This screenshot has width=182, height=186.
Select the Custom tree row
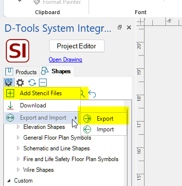pyautogui.click(x=23, y=181)
